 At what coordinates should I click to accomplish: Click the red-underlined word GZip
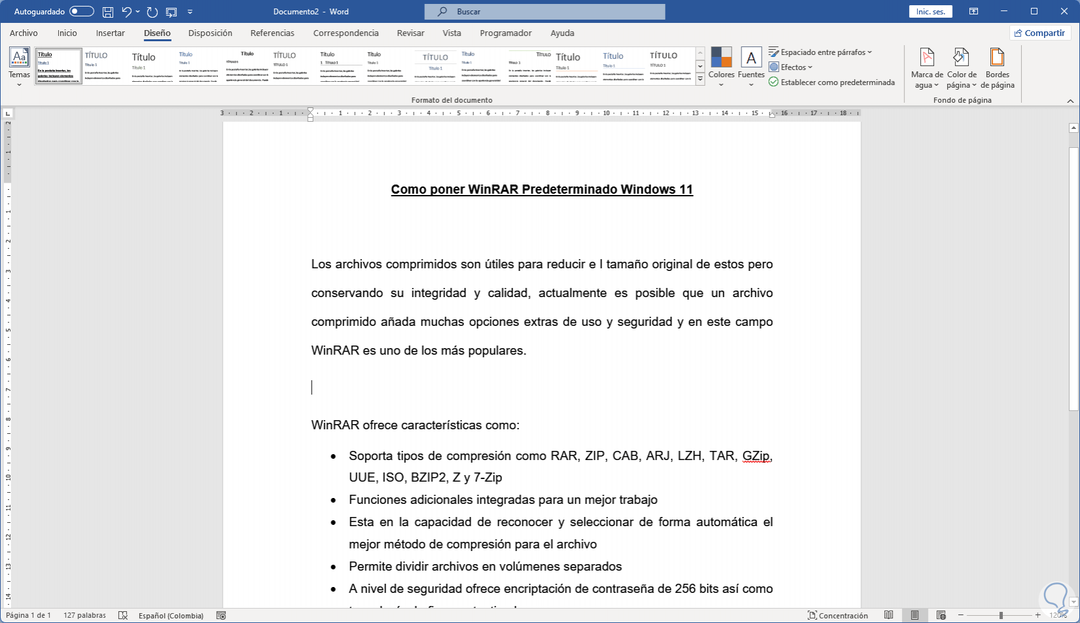tap(757, 455)
